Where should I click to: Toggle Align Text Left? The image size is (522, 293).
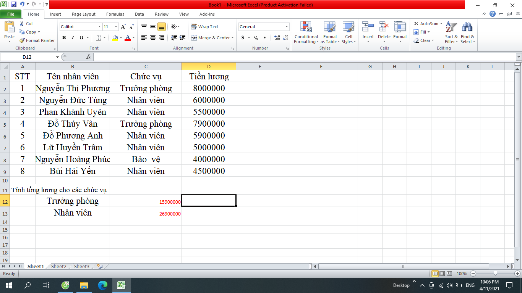144,38
